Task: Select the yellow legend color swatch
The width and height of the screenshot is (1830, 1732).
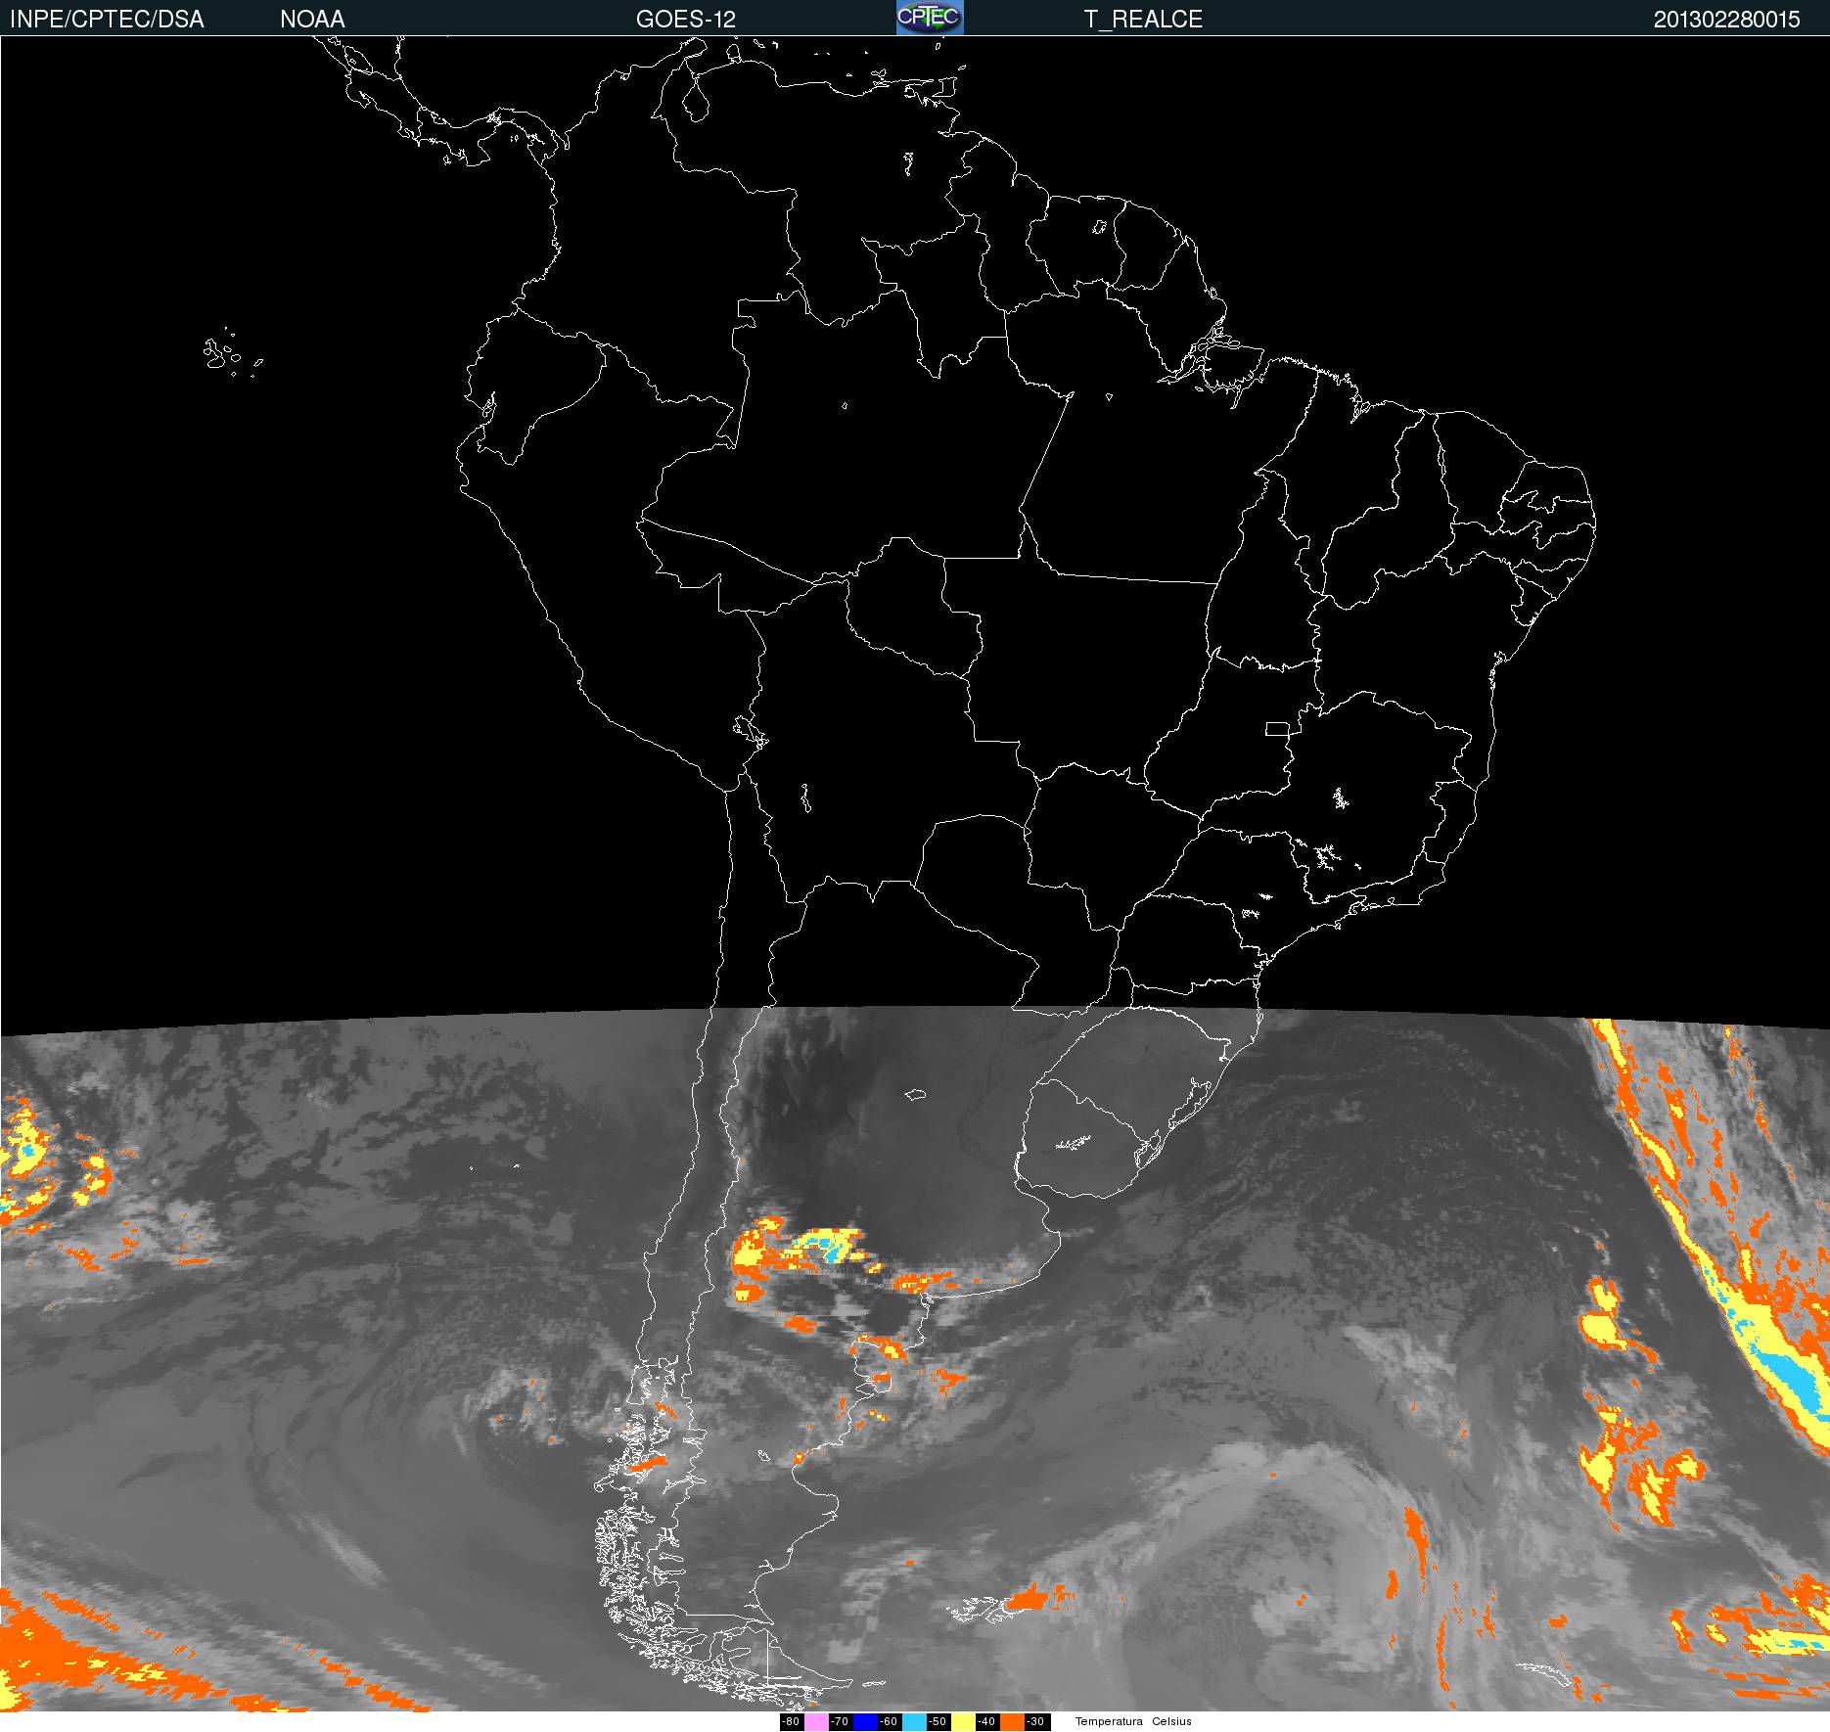Action: pos(963,1722)
